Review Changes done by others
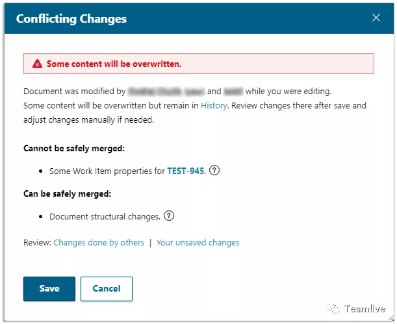This screenshot has height=324, width=397. 99,243
